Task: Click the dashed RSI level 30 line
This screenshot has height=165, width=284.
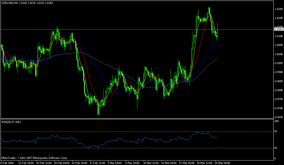Action: click(112, 149)
